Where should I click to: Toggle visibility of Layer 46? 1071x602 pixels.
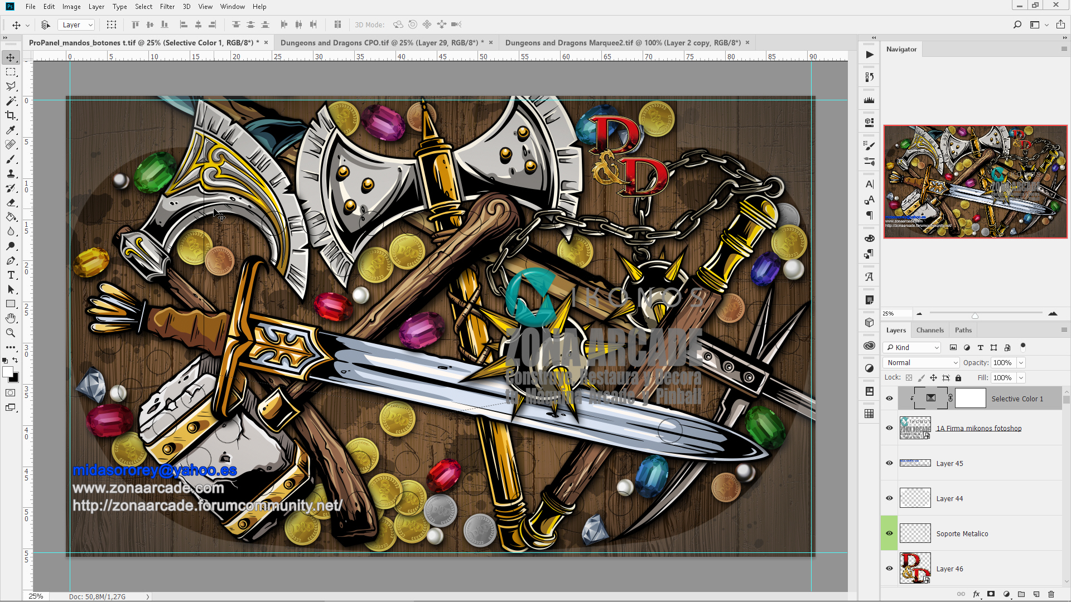click(889, 568)
